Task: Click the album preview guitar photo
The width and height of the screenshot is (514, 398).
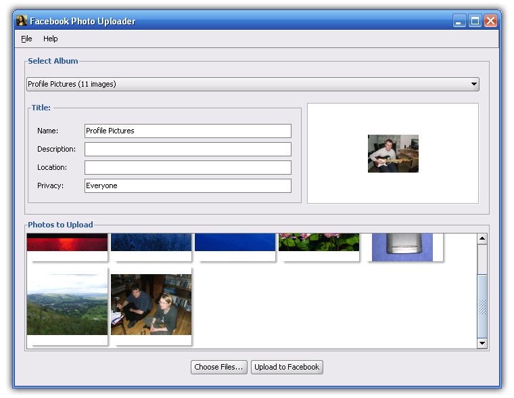Action: pyautogui.click(x=393, y=154)
